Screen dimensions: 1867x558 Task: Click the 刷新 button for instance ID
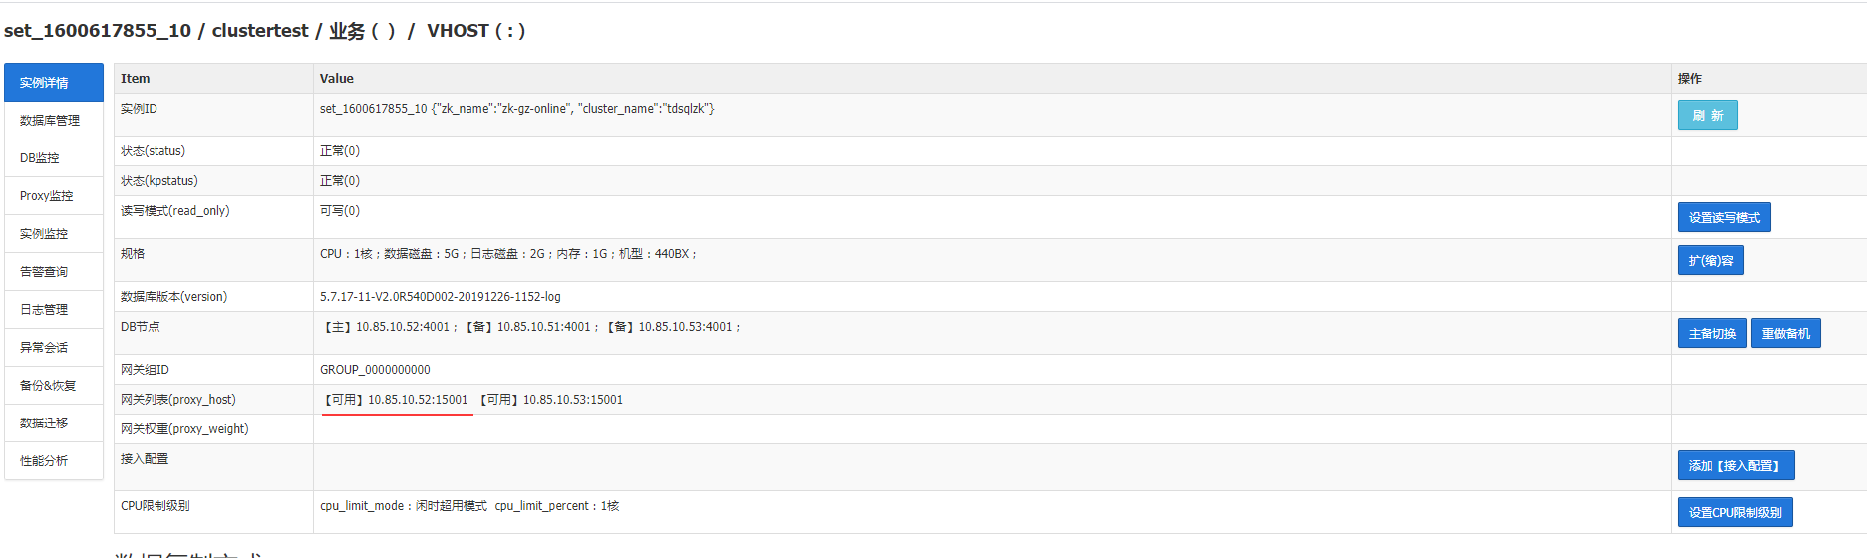click(x=1707, y=116)
